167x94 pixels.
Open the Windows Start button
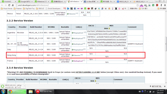3,92
